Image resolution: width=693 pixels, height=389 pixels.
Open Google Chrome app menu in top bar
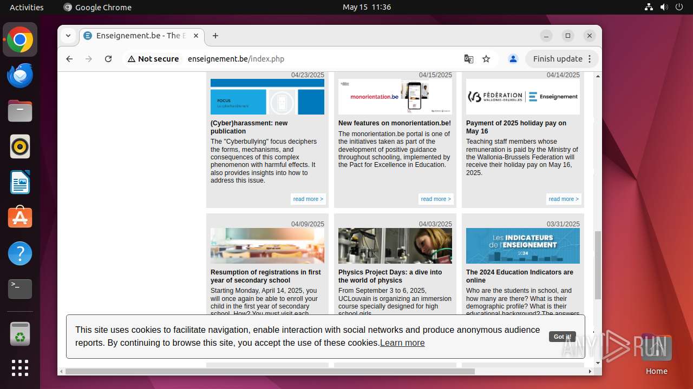[x=97, y=7]
